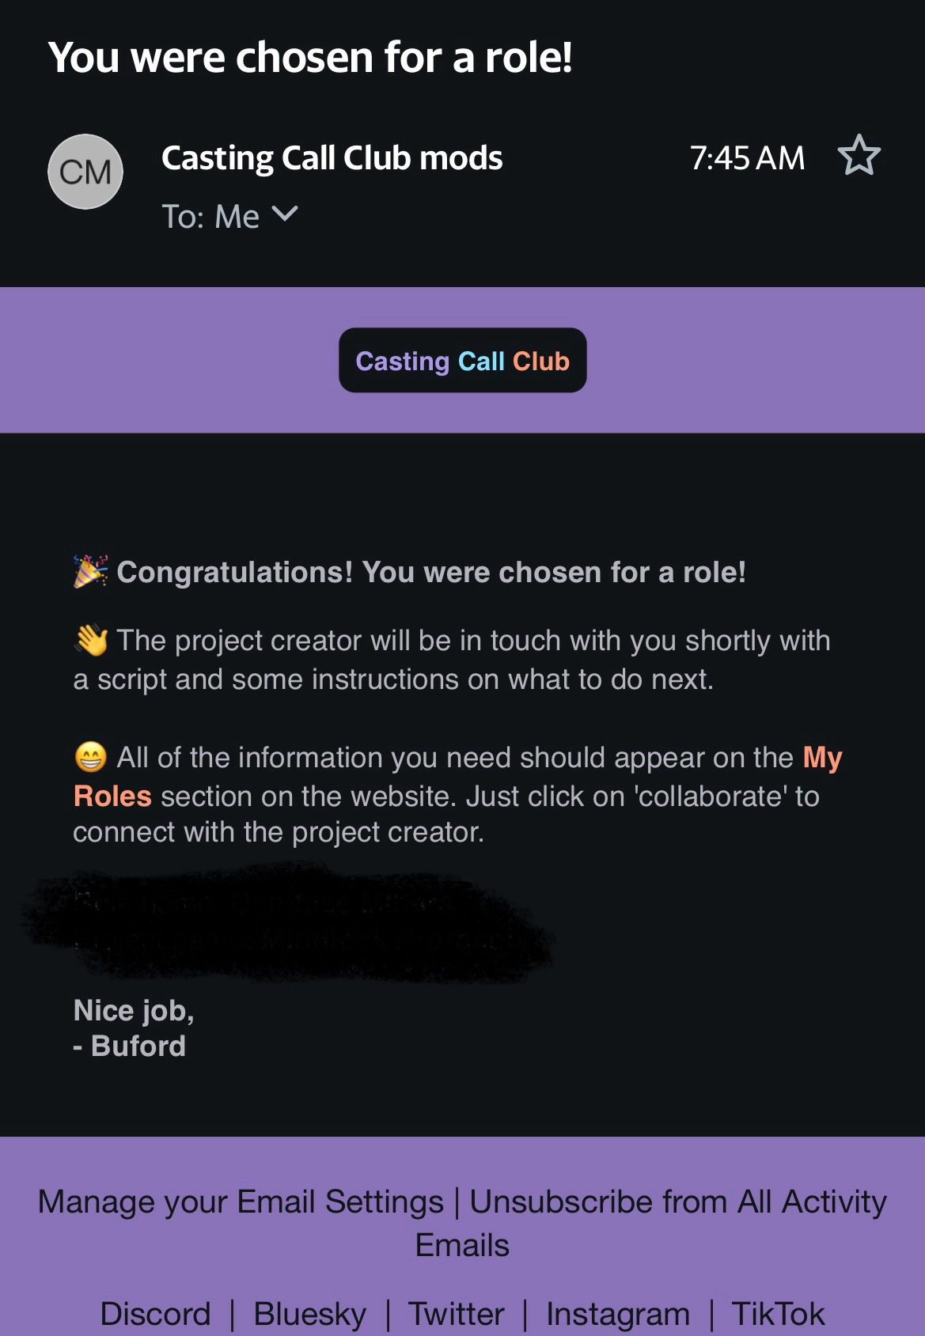Click the grinning face emoji
Viewport: 925px width, 1336px height.
90,758
